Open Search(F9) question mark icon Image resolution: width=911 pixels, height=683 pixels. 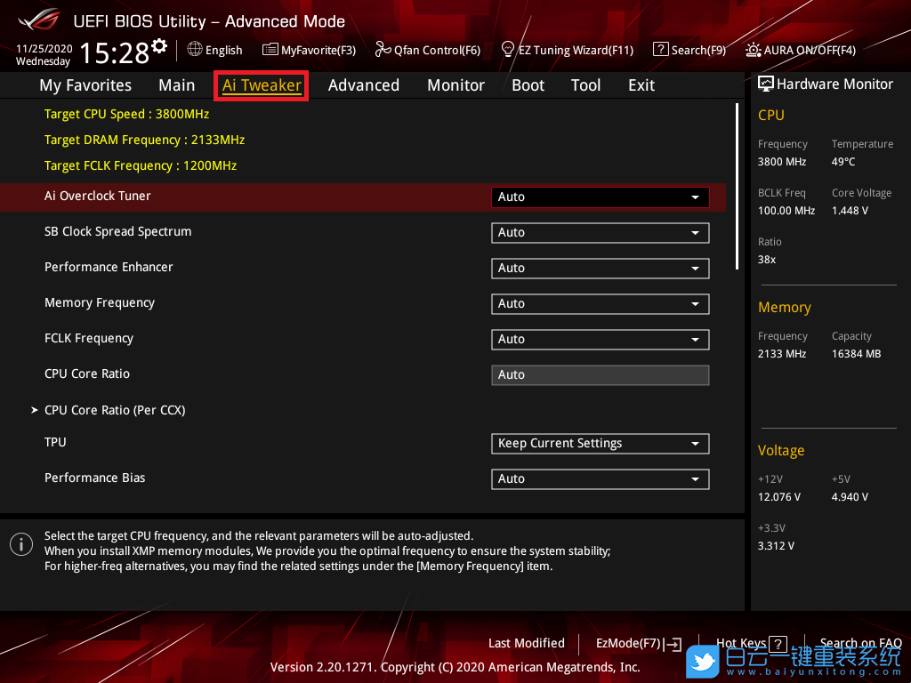point(660,50)
